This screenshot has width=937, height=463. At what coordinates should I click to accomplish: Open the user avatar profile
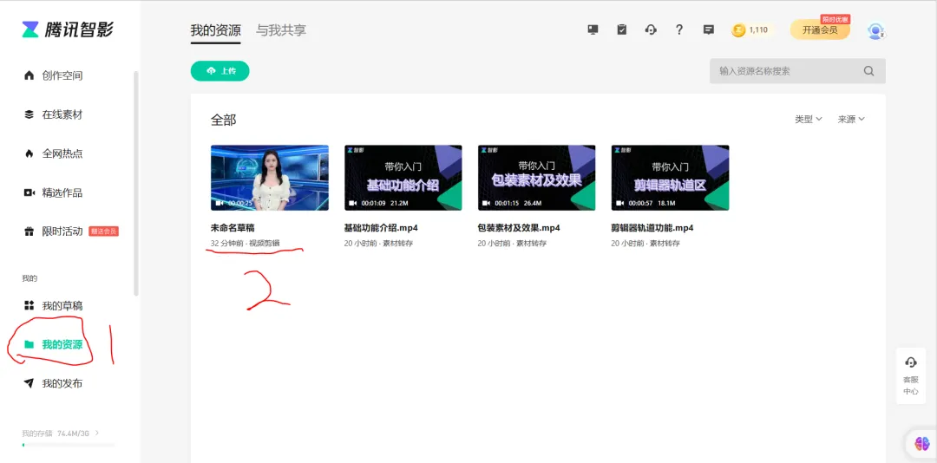[875, 30]
